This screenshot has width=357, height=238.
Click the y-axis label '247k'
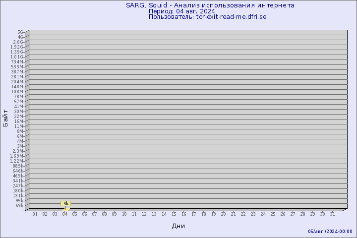[18, 186]
